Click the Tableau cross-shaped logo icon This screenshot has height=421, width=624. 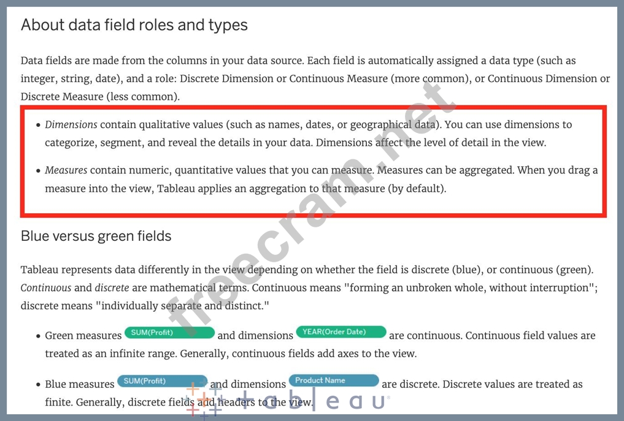(x=204, y=400)
